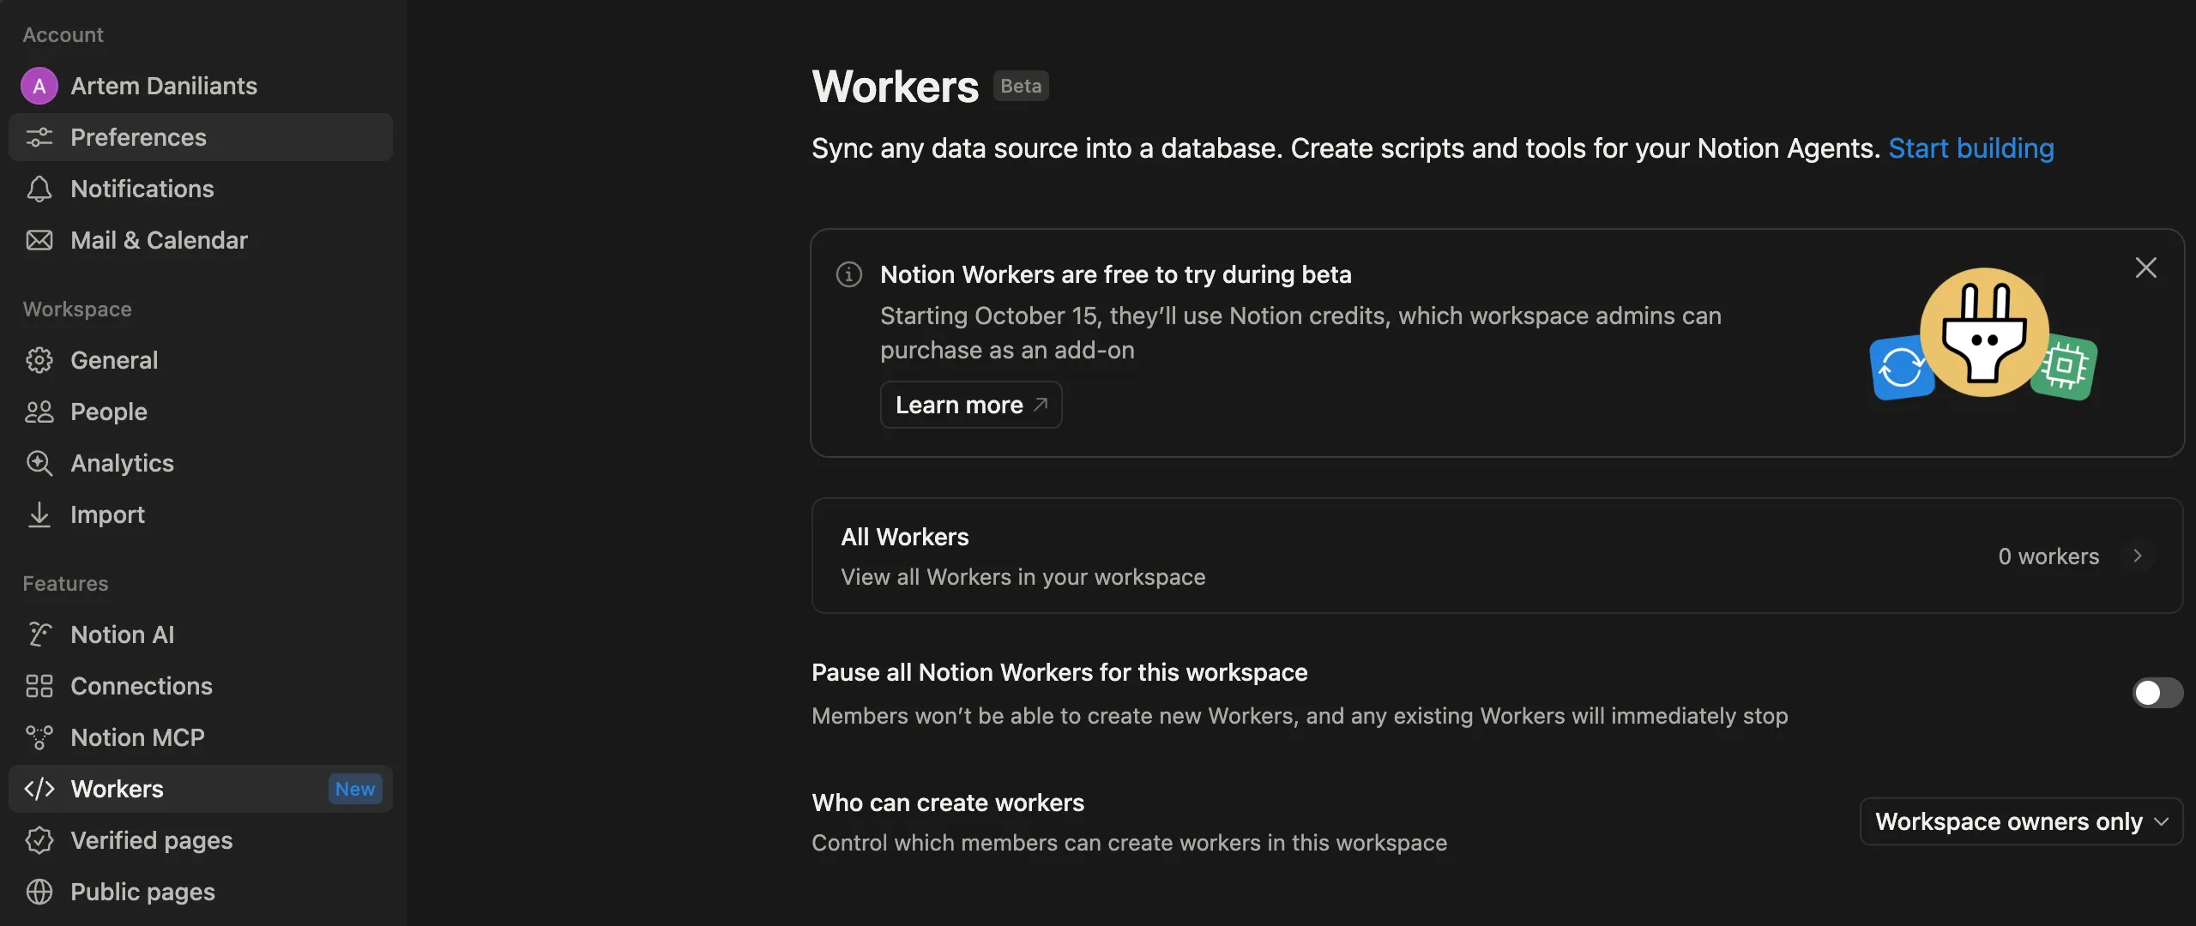Open the All Workers card
The image size is (2196, 926).
click(1497, 556)
